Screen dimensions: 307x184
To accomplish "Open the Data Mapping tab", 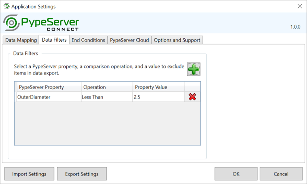I will [x=21, y=40].
